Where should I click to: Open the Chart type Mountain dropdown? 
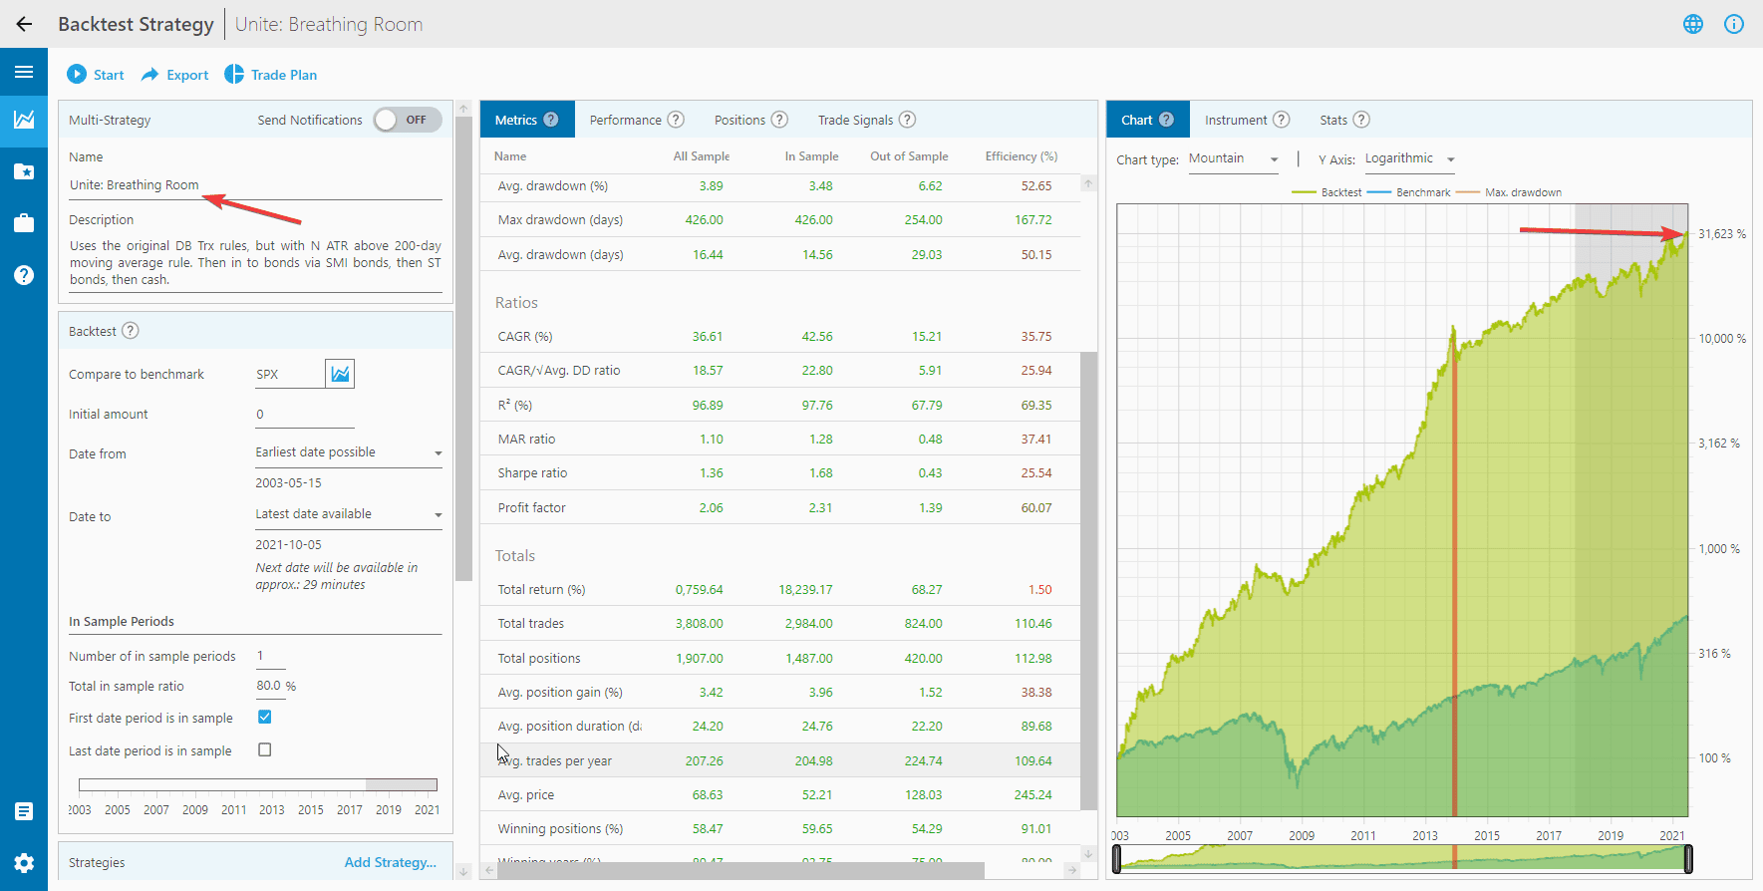[1233, 159]
